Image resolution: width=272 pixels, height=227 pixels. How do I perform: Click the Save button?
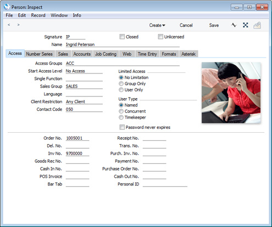[214, 25]
